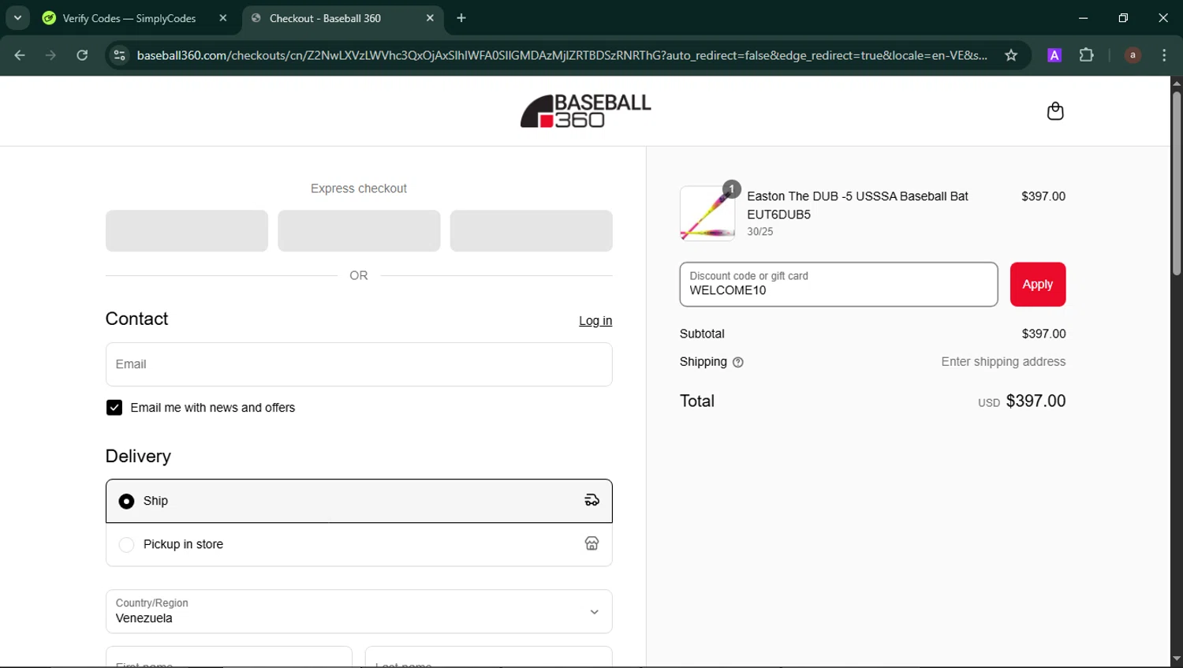
Task: Click the third express checkout button
Action: click(x=532, y=231)
